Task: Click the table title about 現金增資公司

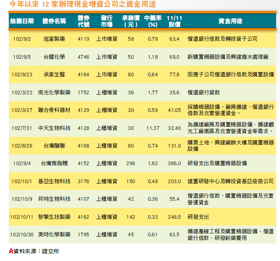Action: [x=84, y=5]
